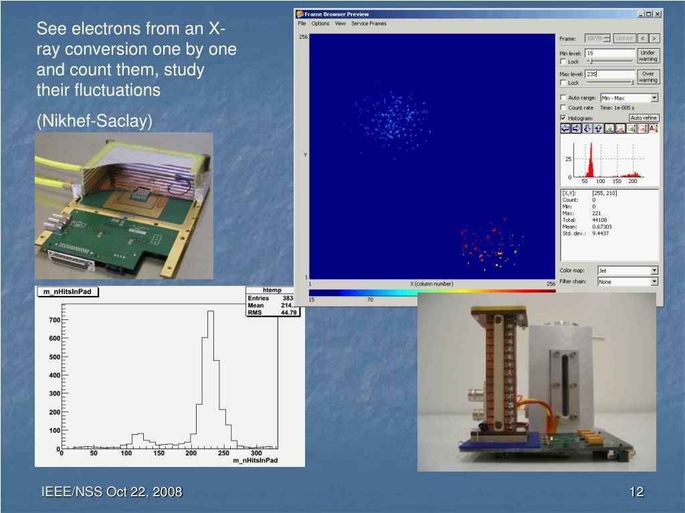Click vertical zoom-out histogram icon
The height and width of the screenshot is (513, 685).
[643, 129]
